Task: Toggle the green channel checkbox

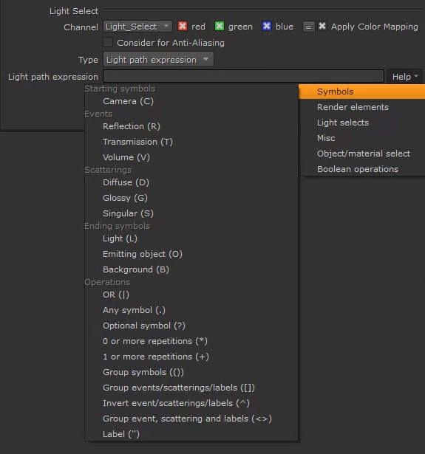Action: [x=220, y=26]
